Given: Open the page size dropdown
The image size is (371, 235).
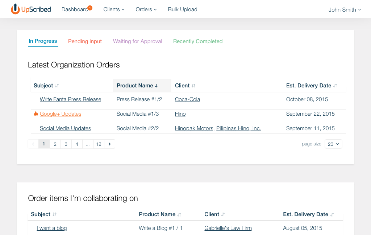Looking at the screenshot, I should 333,144.
